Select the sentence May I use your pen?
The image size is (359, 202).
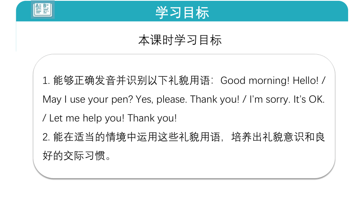coord(88,100)
